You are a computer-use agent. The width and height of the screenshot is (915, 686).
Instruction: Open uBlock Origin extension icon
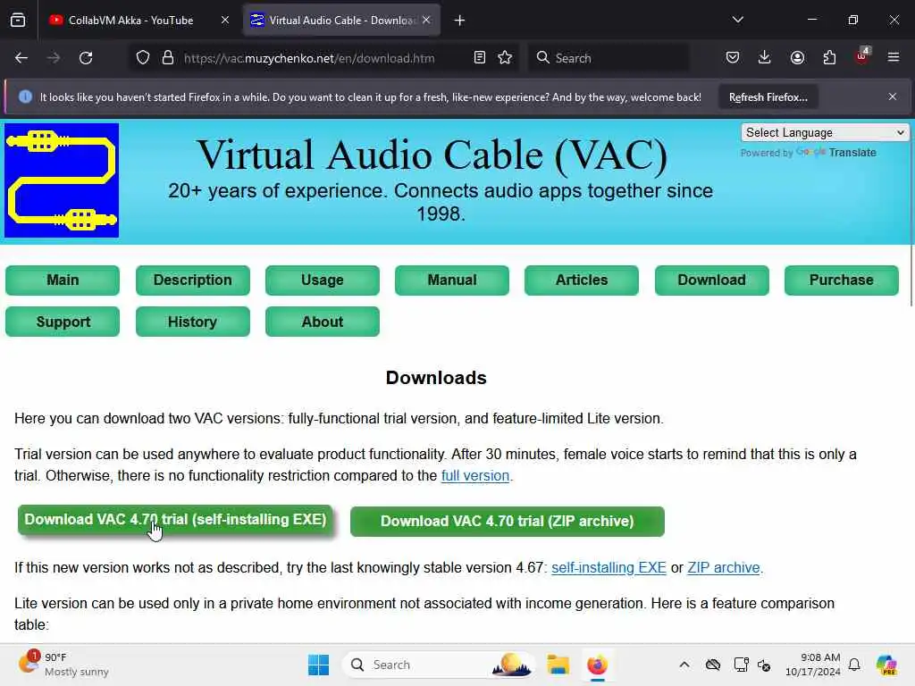[x=862, y=56]
